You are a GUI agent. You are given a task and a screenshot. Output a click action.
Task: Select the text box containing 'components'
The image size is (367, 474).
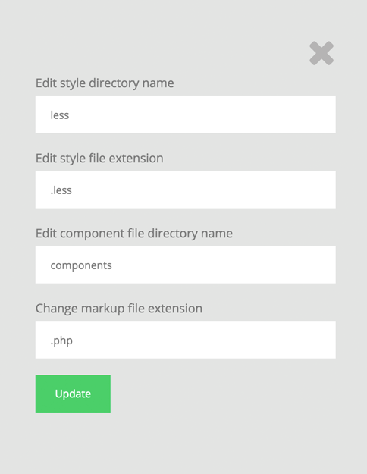[185, 265]
